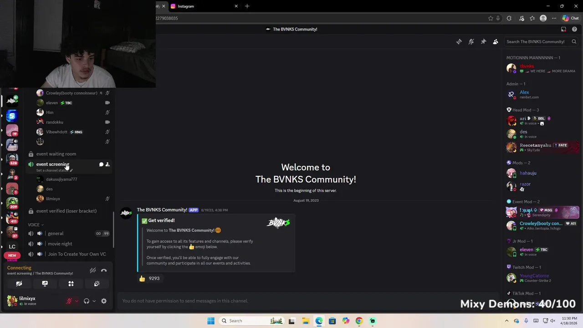Open Windows Start menu
Viewport: 583px width, 328px height.
click(x=210, y=321)
